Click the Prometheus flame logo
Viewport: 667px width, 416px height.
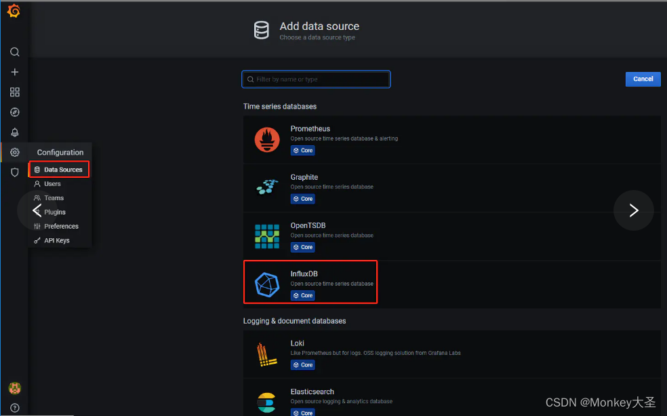coord(267,140)
